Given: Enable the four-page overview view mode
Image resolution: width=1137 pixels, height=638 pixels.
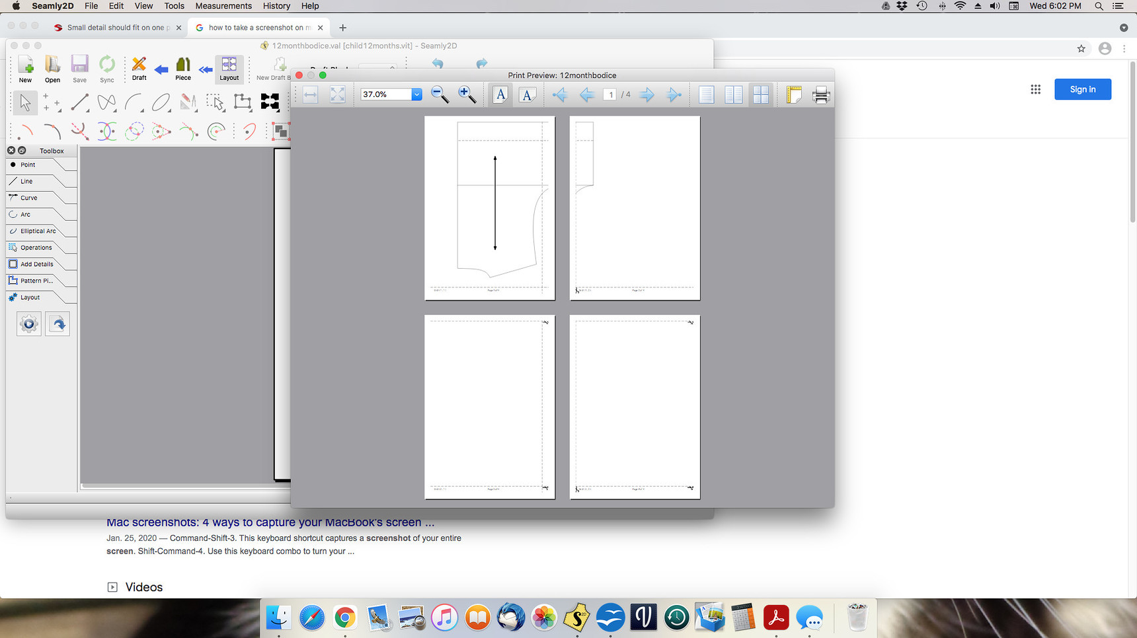Looking at the screenshot, I should point(760,94).
